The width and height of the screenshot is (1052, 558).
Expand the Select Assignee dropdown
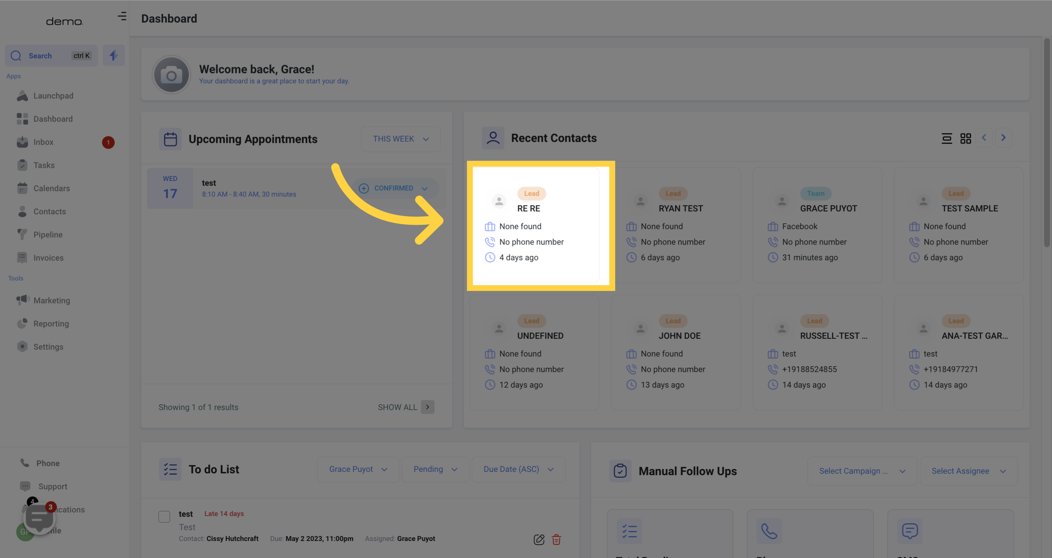point(969,471)
